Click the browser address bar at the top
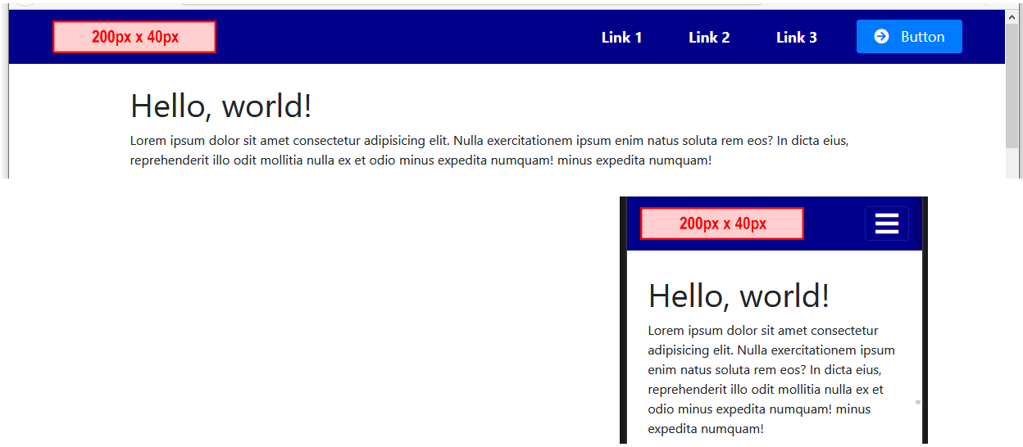Image resolution: width=1023 pixels, height=447 pixels. 471,3
